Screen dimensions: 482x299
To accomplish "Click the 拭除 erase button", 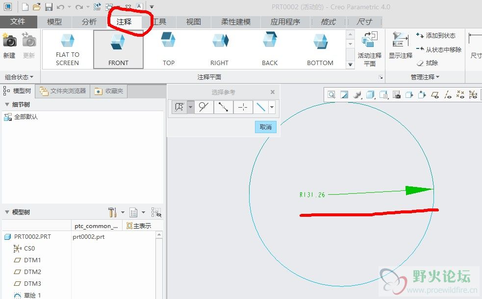I will [427, 63].
